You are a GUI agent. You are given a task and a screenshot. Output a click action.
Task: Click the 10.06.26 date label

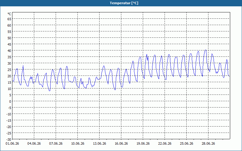click(x=78, y=143)
